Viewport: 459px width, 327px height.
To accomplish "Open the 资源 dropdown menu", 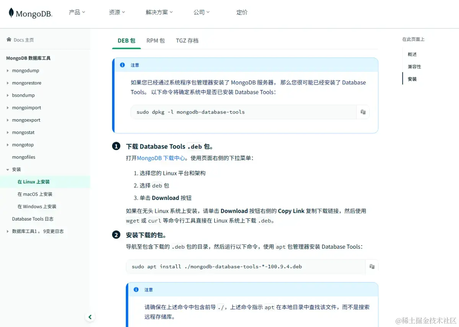I will (117, 12).
